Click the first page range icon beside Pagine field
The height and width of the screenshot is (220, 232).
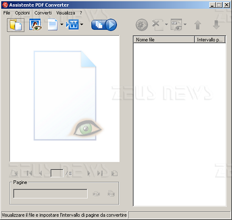(x=96, y=194)
